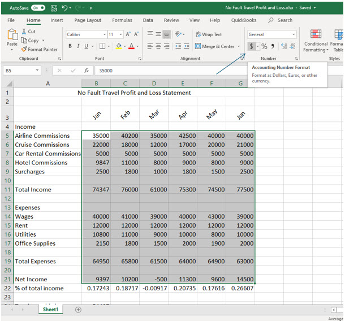Open the font size dropdown

pos(120,34)
